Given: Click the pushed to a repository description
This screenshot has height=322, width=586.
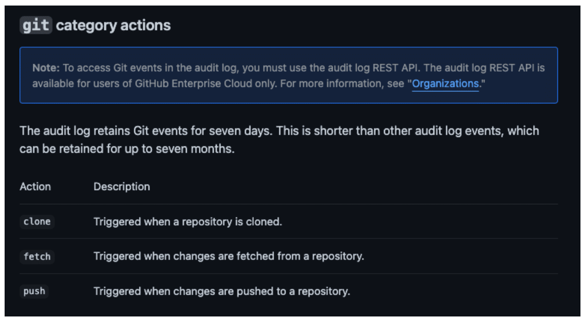Looking at the screenshot, I should point(222,292).
